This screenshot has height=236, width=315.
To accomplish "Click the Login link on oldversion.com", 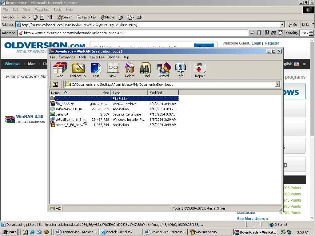I will [x=256, y=43].
